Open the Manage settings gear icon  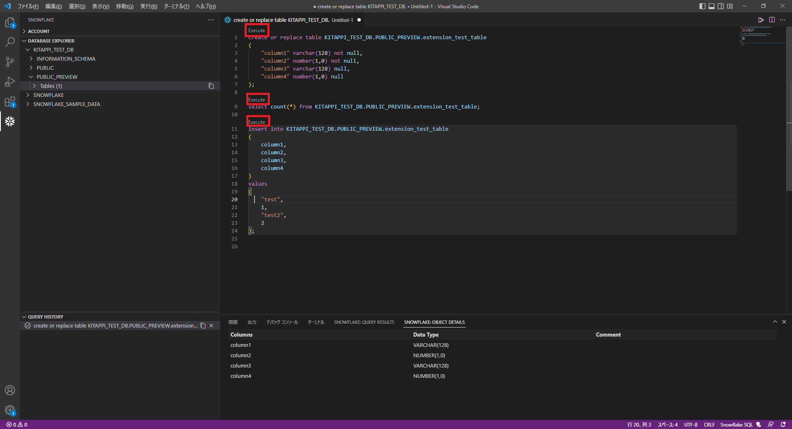click(10, 410)
